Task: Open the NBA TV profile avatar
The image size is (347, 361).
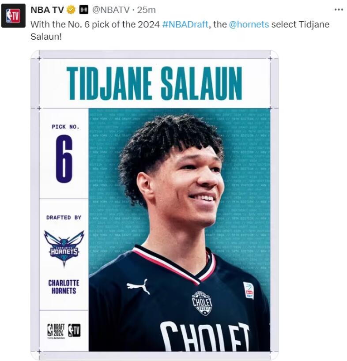Action: (13, 15)
